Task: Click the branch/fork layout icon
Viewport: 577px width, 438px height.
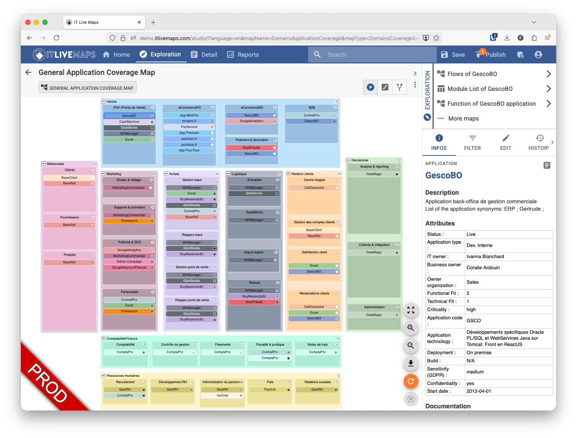Action: pos(400,87)
